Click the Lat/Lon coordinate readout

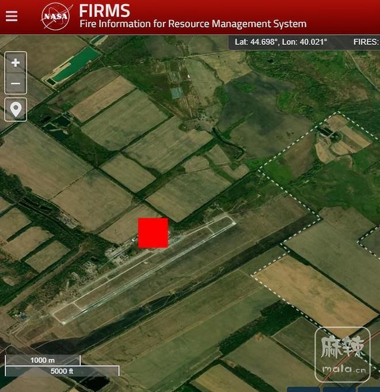click(x=280, y=42)
